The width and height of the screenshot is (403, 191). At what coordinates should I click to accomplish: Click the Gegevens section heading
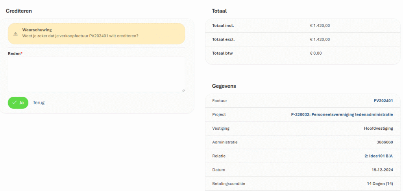tap(224, 86)
